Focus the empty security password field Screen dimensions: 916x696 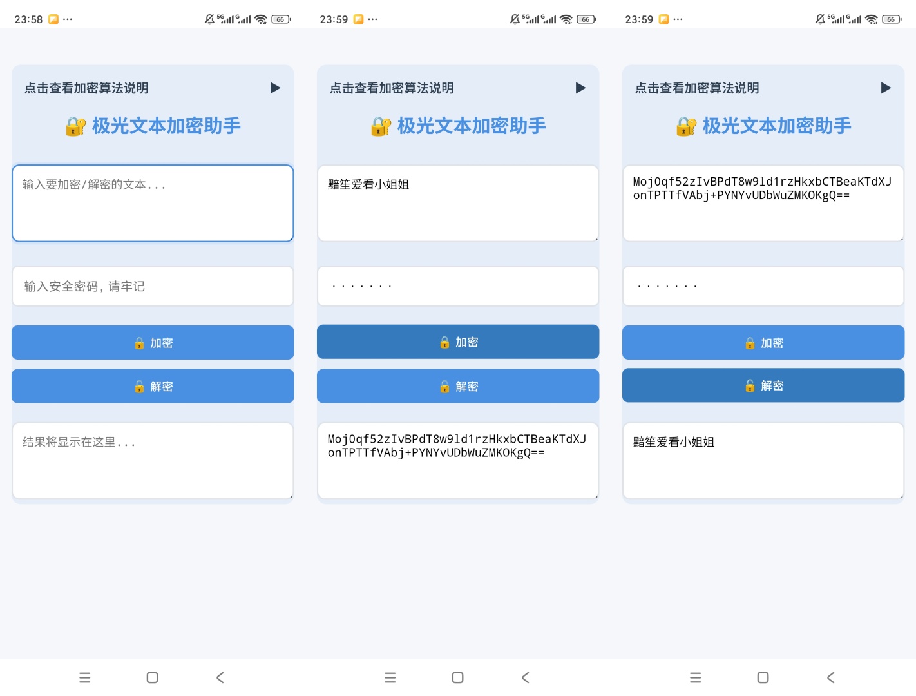[x=153, y=286]
